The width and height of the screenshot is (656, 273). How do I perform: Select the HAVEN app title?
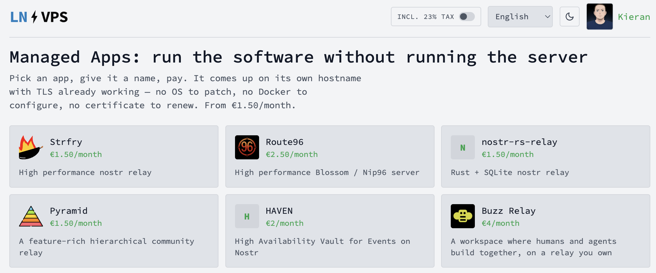click(279, 211)
